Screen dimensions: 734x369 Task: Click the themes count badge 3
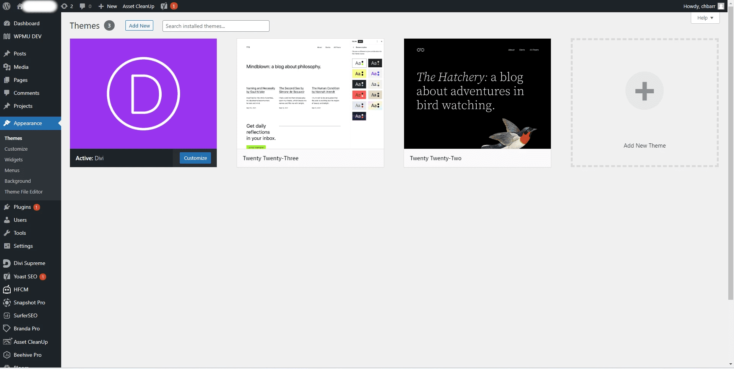point(109,26)
